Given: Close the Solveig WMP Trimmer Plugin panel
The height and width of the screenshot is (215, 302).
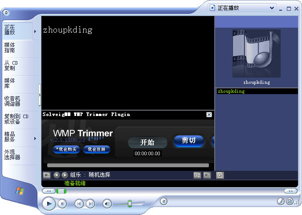Looking at the screenshot, I should [x=209, y=115].
